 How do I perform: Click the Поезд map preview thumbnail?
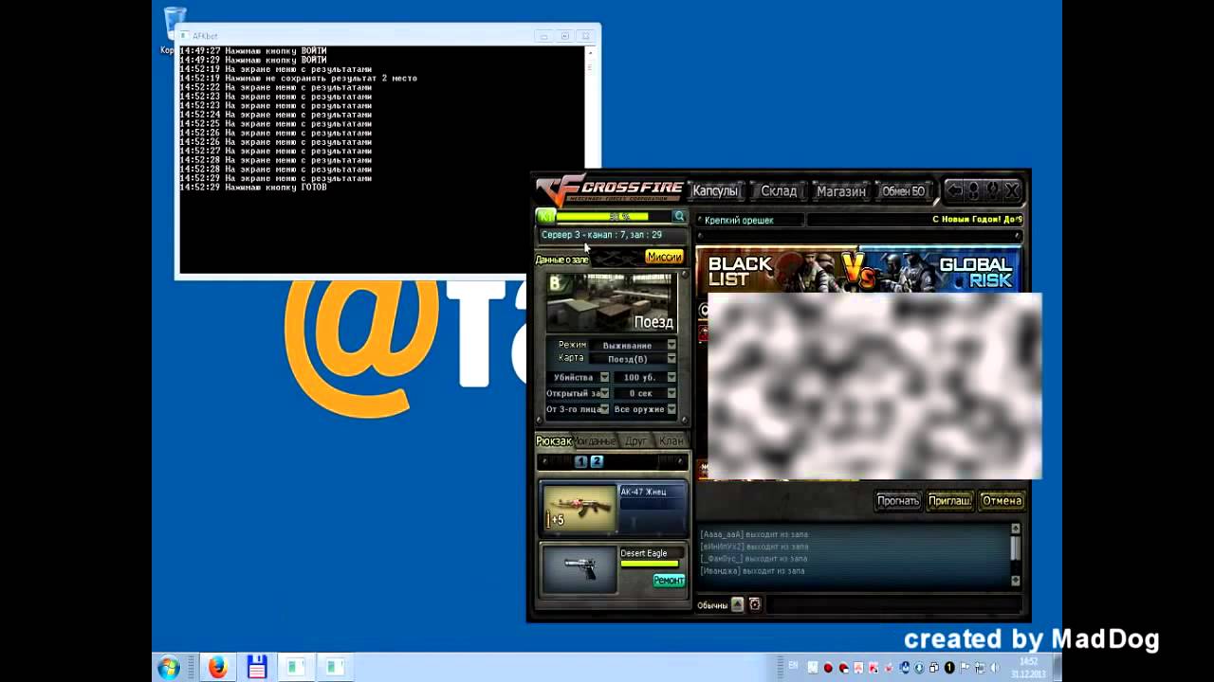613,302
